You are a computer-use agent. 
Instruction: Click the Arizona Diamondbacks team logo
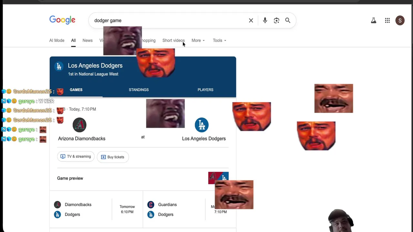(x=79, y=125)
